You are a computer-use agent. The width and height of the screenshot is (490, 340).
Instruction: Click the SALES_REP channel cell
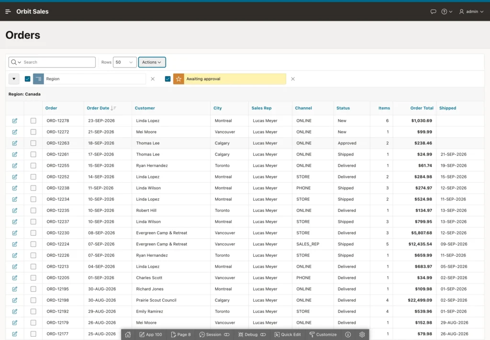point(308,244)
